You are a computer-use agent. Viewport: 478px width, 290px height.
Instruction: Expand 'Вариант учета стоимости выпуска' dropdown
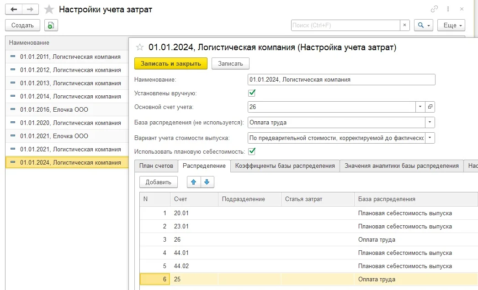click(430, 138)
